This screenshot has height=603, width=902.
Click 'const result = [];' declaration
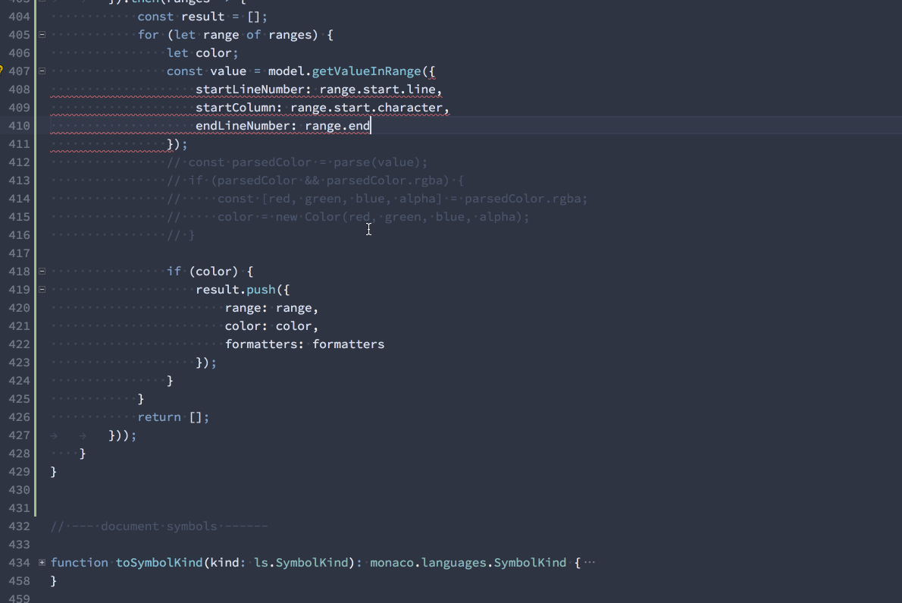[202, 17]
